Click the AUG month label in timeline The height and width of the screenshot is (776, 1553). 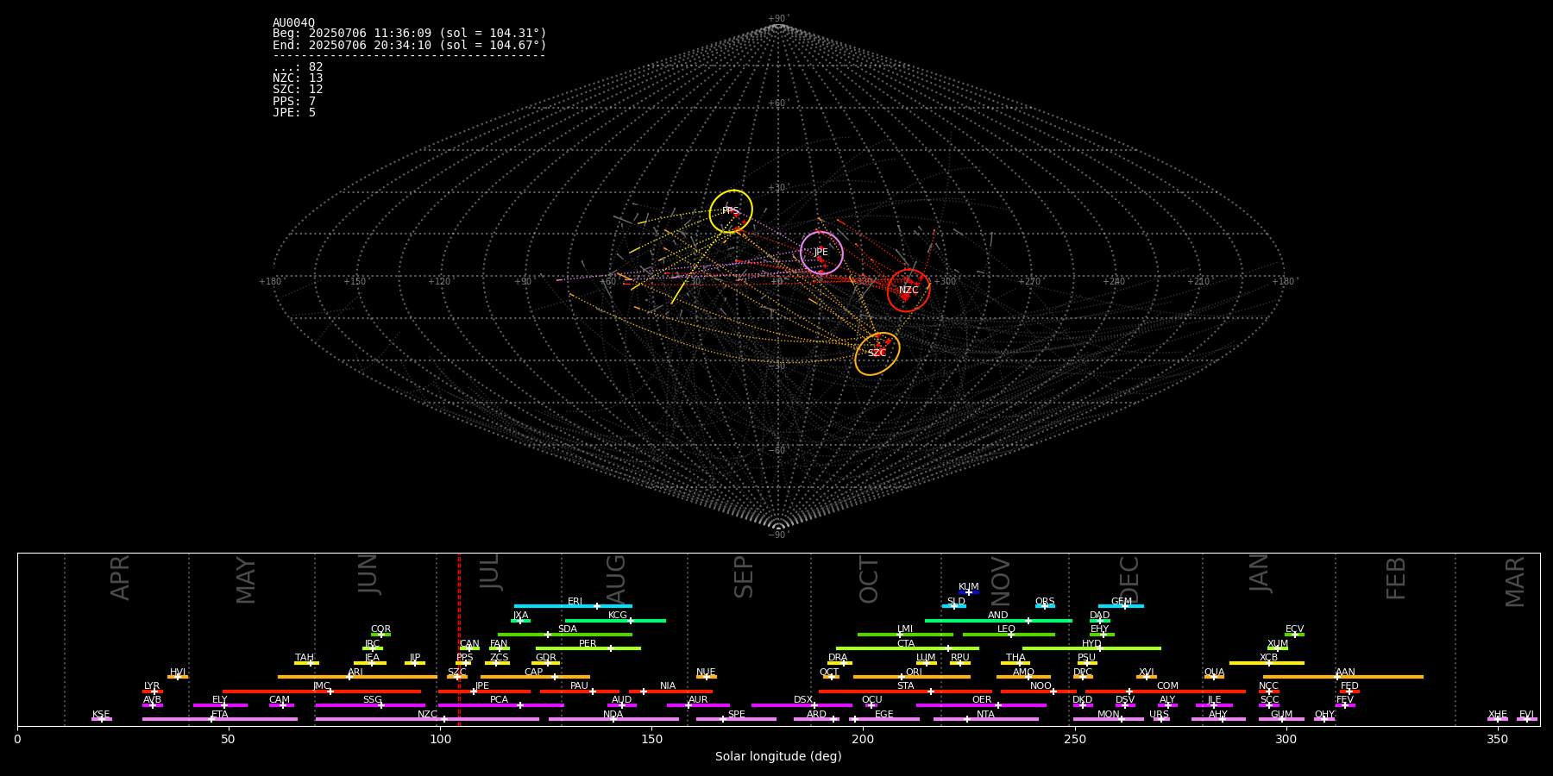[x=616, y=578]
